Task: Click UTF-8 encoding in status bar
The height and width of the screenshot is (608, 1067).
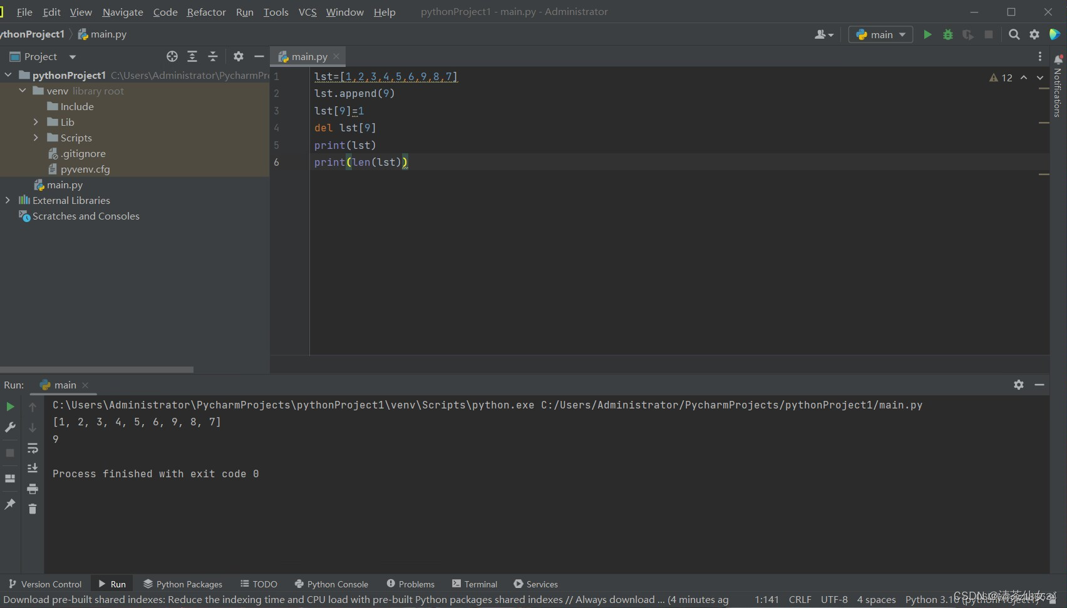Action: (x=834, y=599)
